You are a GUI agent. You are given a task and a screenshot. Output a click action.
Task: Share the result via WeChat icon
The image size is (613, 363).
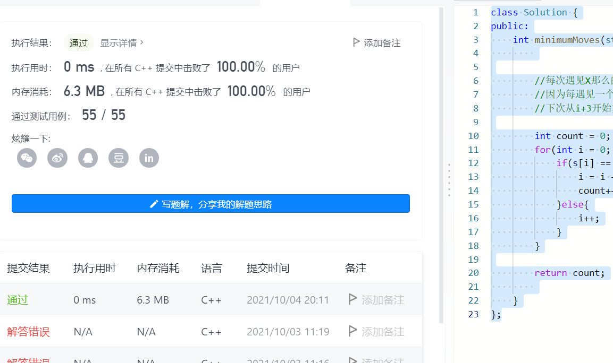click(27, 158)
